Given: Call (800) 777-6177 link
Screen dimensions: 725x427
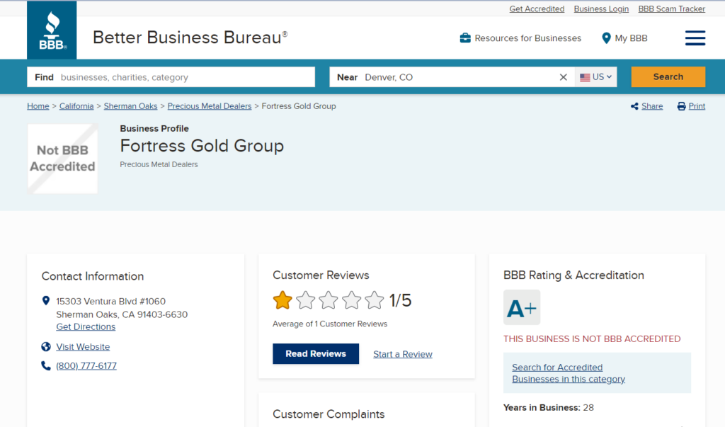Looking at the screenshot, I should tap(86, 366).
